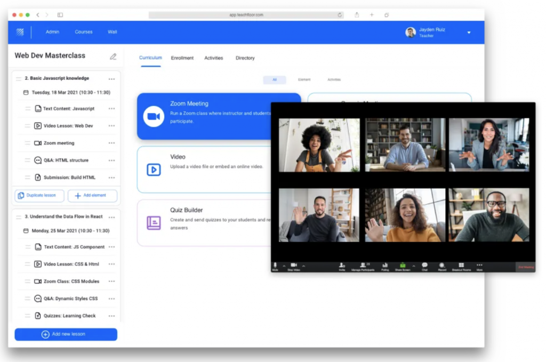Viewport: 546px width, 362px height.
Task: Switch to the Enrollment tab
Action: 182,58
